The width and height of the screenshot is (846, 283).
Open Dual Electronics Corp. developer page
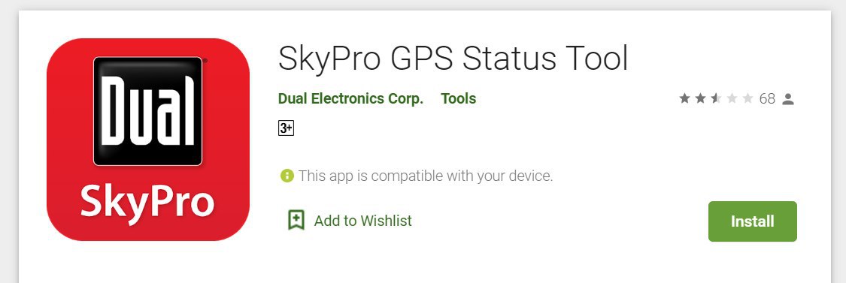[x=350, y=99]
